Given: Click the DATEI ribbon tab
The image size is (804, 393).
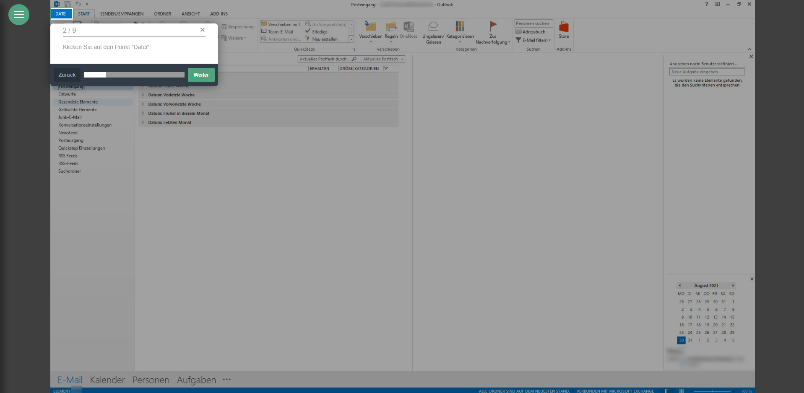Looking at the screenshot, I should (61, 14).
